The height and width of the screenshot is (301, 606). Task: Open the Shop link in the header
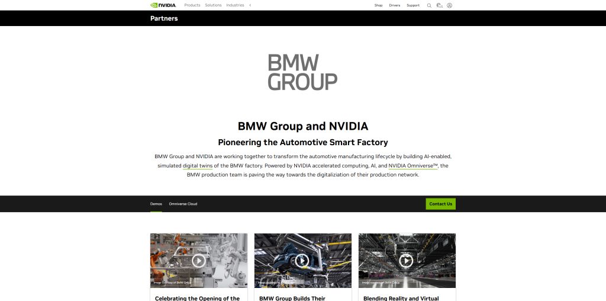click(378, 5)
